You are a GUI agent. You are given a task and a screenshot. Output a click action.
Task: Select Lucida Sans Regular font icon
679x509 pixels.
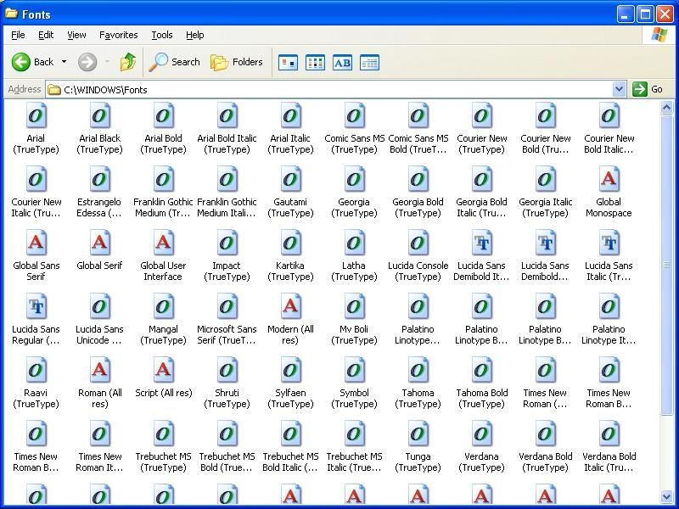pos(36,320)
